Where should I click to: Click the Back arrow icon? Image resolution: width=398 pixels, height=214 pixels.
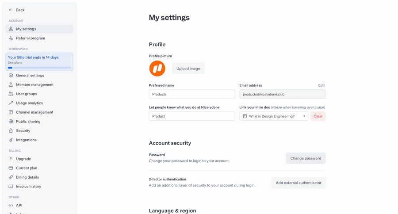(11, 10)
